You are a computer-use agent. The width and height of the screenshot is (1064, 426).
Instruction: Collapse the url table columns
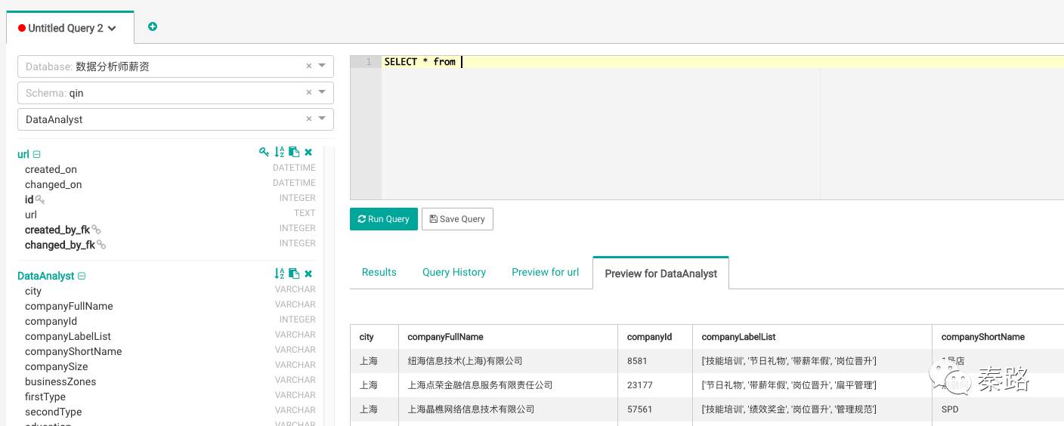[37, 154]
